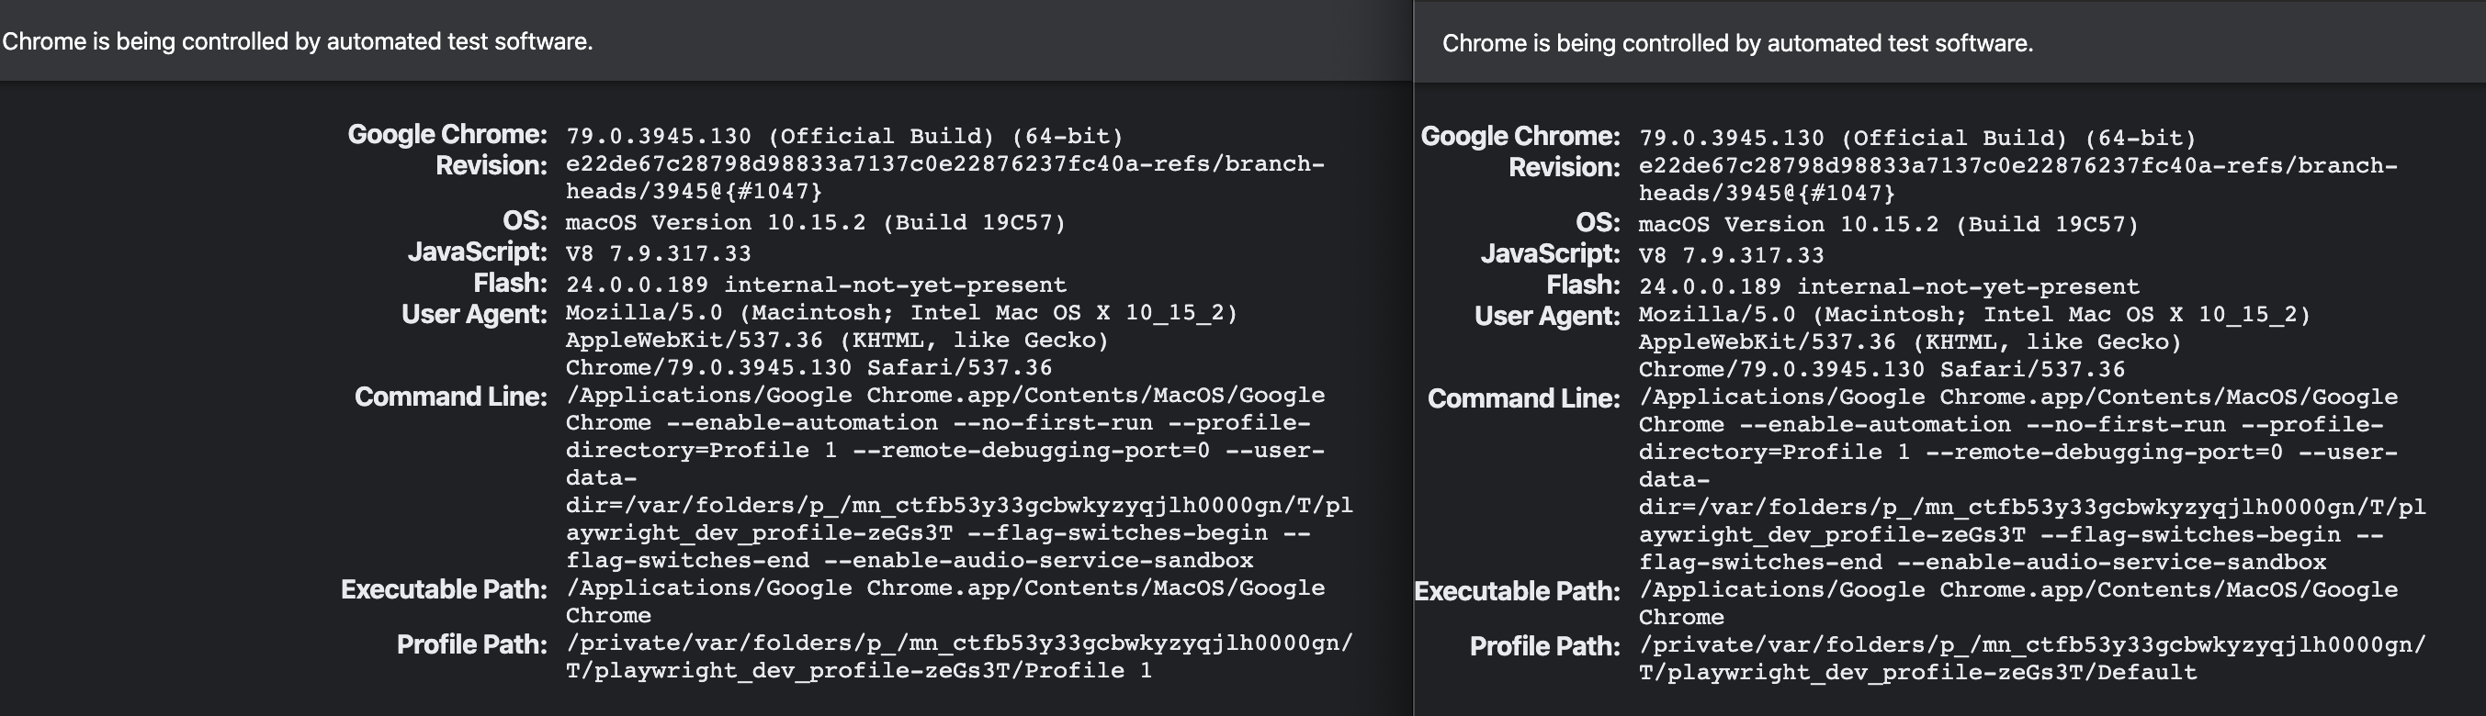Select the --enable-automation command line value, right window
The height and width of the screenshot is (716, 2486).
point(2032,480)
